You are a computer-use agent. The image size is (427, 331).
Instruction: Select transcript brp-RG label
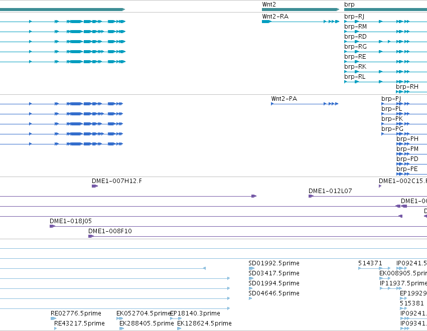click(355, 47)
